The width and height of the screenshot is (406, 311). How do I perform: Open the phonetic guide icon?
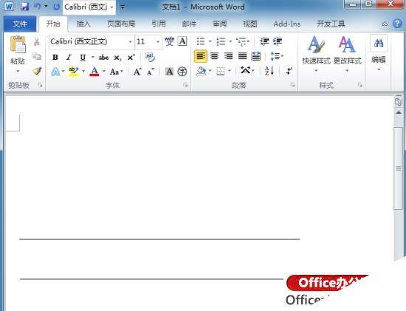(x=169, y=41)
